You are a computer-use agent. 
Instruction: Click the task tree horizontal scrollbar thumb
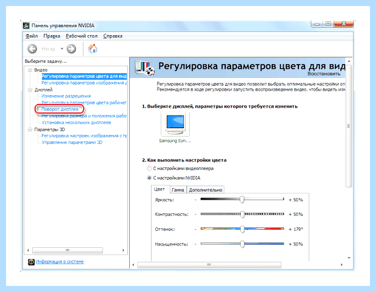[x=68, y=250]
